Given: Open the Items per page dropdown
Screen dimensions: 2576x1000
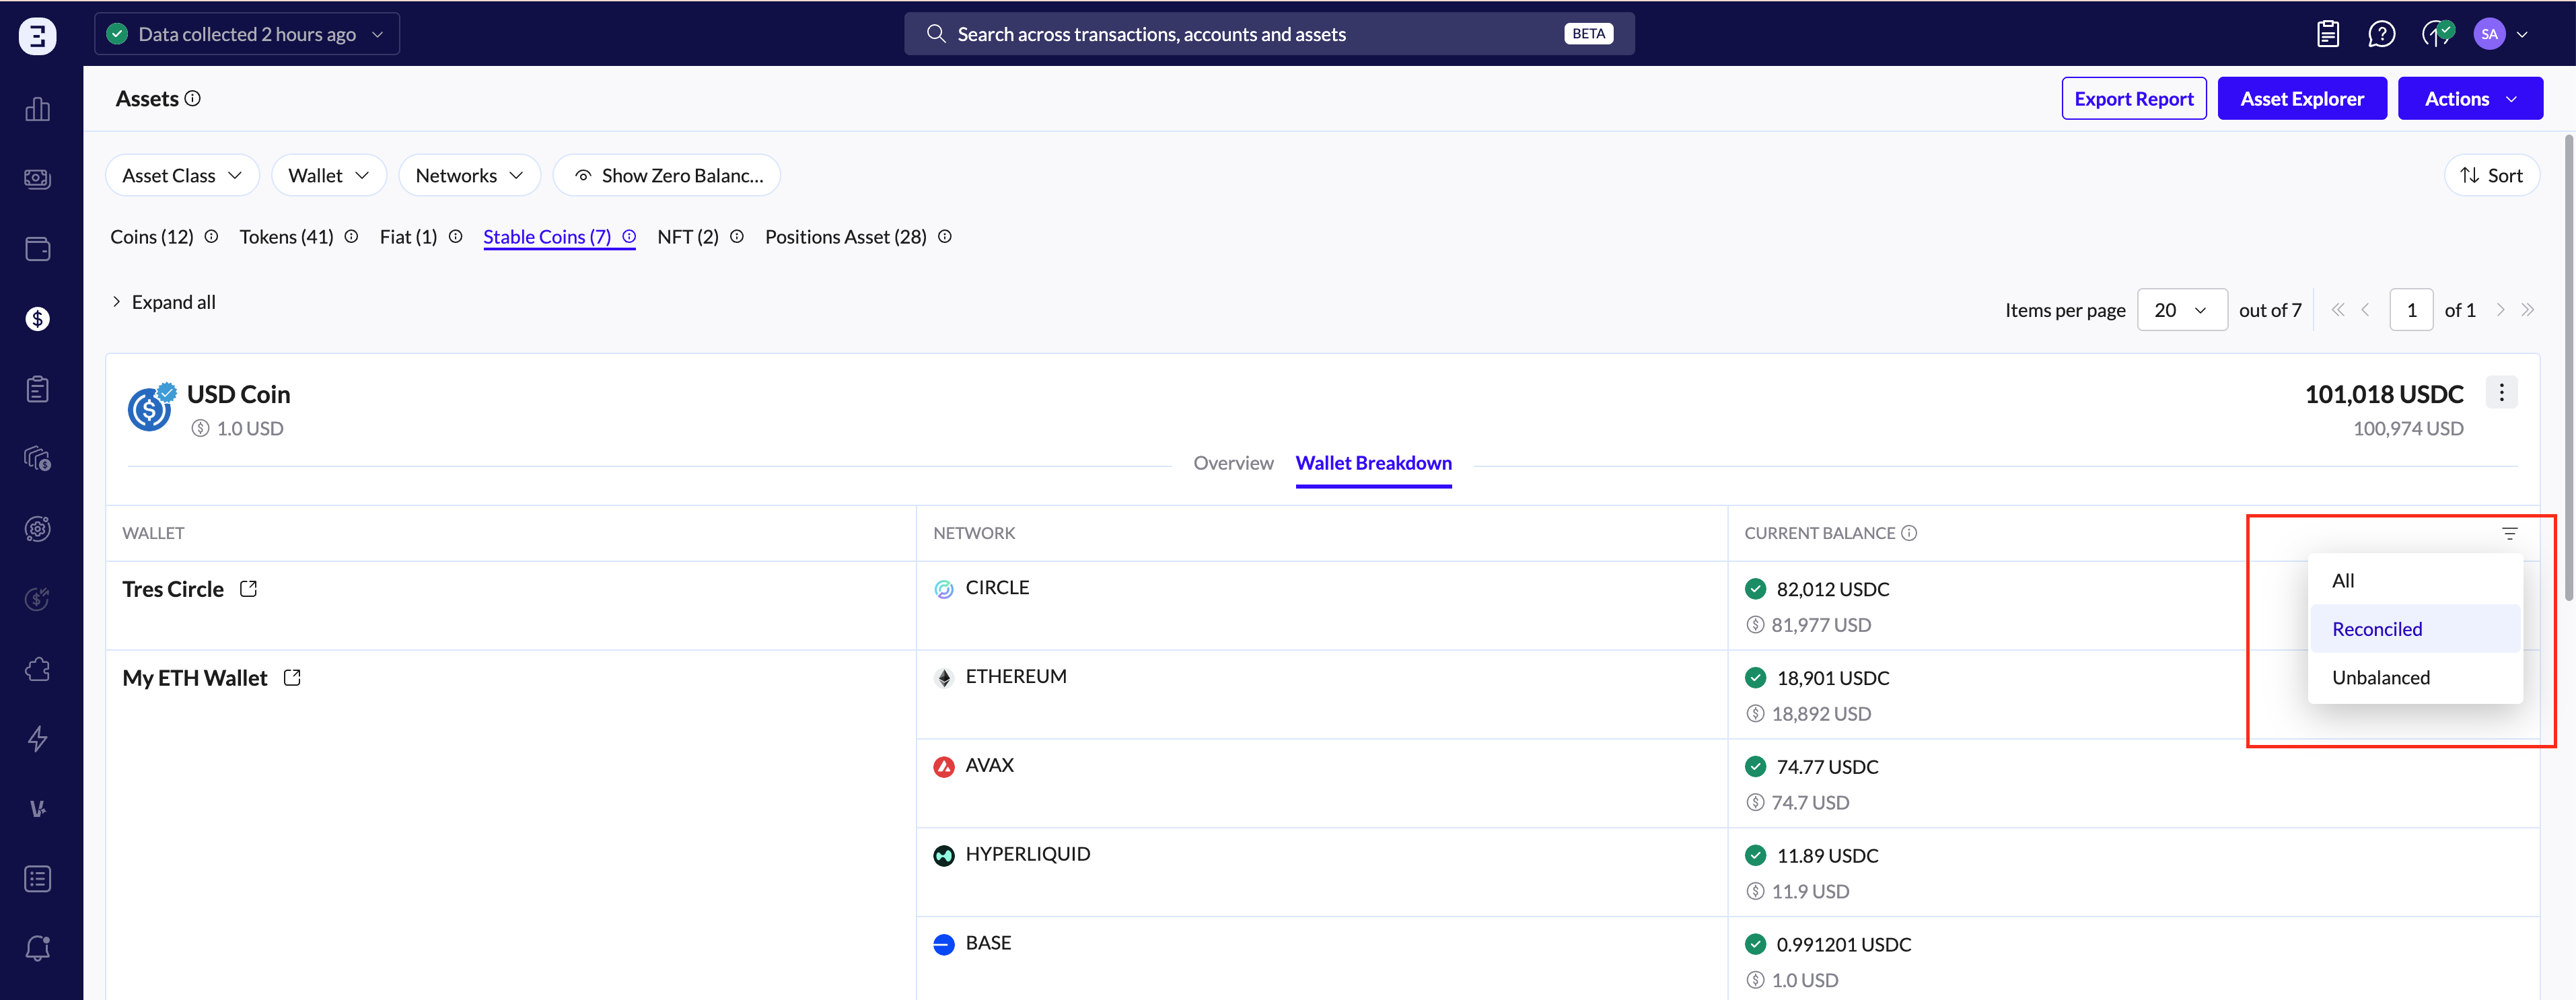Looking at the screenshot, I should tap(2182, 310).
